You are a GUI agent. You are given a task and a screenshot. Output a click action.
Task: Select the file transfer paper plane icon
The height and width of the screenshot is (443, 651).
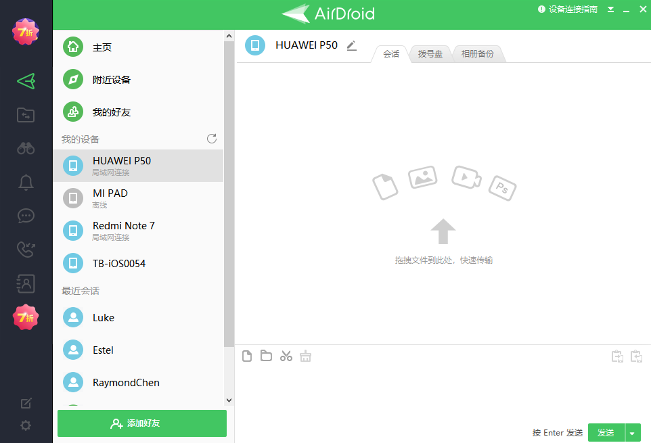point(26,81)
